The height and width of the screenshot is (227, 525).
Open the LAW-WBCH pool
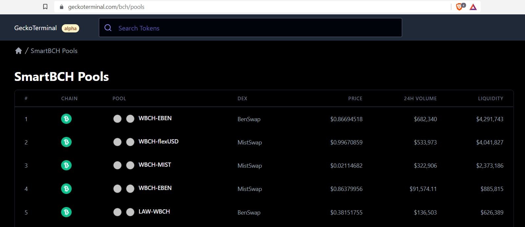pos(154,212)
